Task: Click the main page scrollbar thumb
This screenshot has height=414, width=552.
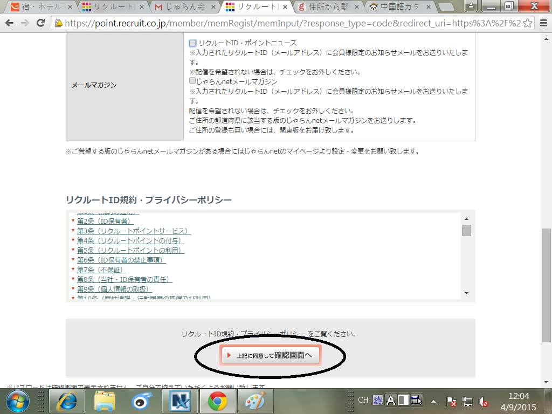Action: (546, 285)
